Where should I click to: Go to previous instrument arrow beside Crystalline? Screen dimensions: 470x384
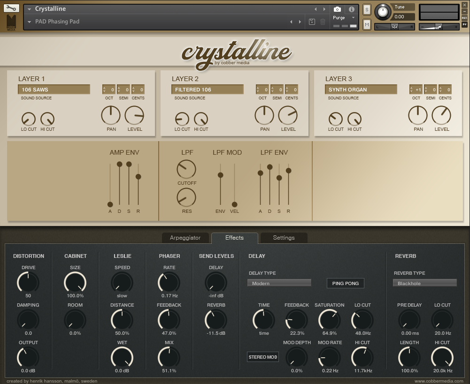pos(316,9)
